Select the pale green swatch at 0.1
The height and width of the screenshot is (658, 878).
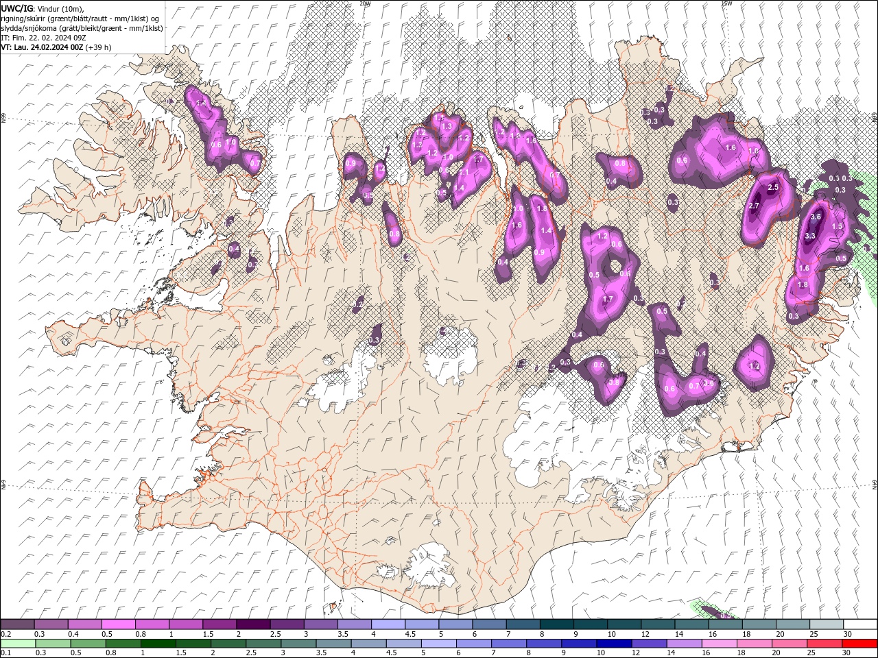tap(17, 644)
